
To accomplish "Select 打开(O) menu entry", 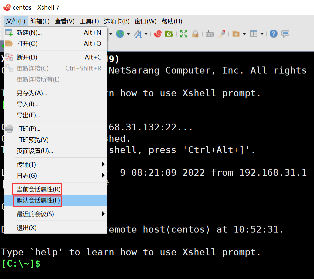I will coord(56,43).
